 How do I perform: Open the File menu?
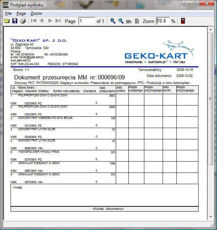[8, 13]
